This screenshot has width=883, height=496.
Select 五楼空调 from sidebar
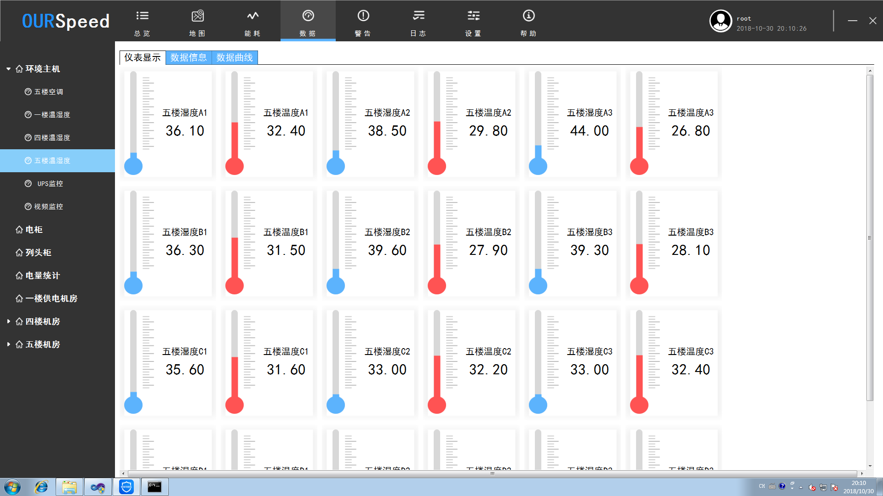52,91
